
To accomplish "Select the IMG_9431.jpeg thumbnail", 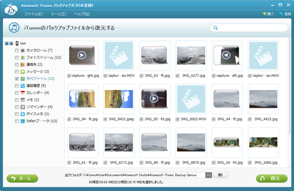I will tap(119, 99).
